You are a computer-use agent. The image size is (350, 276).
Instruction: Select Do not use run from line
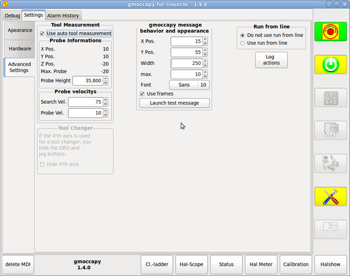point(243,35)
